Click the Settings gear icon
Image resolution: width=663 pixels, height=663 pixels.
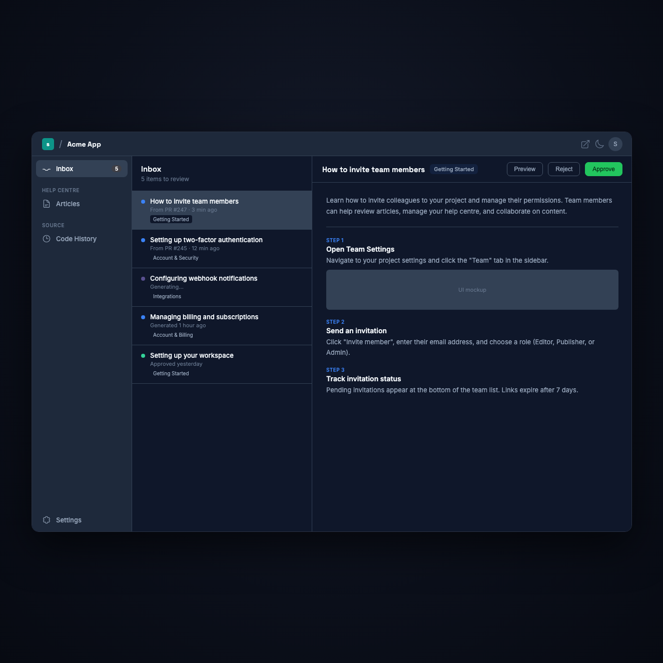click(47, 520)
